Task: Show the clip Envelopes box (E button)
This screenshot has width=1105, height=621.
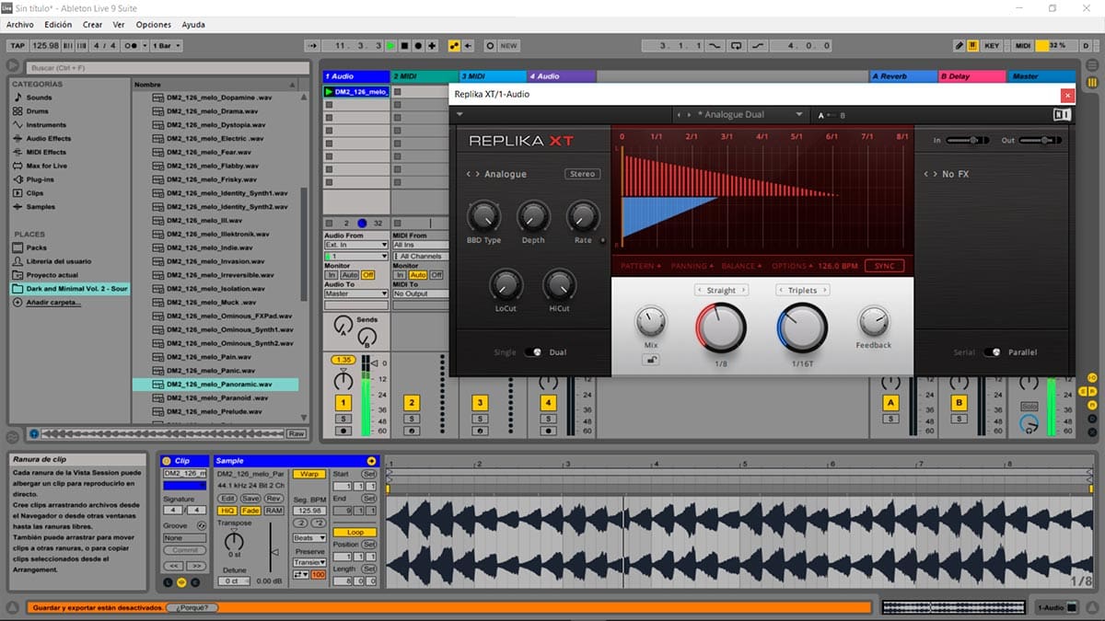Action: point(196,582)
